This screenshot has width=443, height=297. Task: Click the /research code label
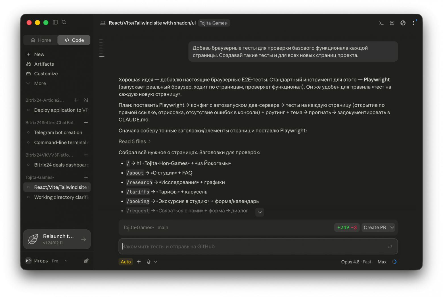click(139, 182)
